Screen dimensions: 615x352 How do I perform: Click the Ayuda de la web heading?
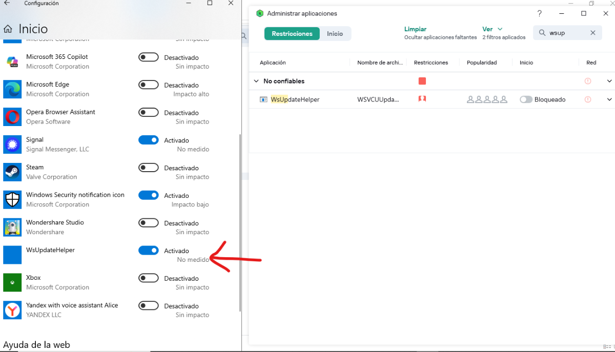(36, 345)
